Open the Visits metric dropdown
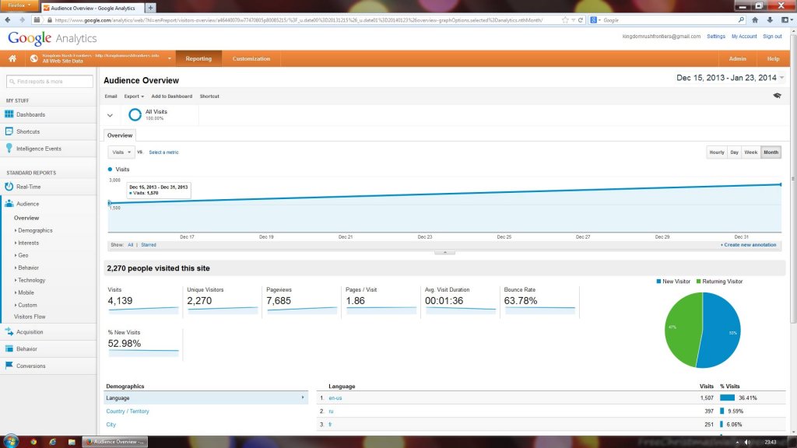The image size is (797, 448). coord(121,152)
